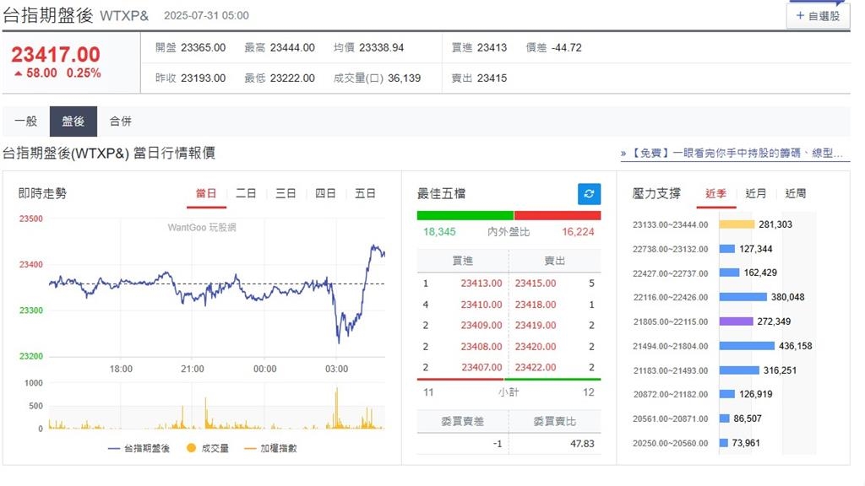Click the 台指期盤後 WTXP& title
Viewport: 865px width, 486px height.
click(75, 15)
